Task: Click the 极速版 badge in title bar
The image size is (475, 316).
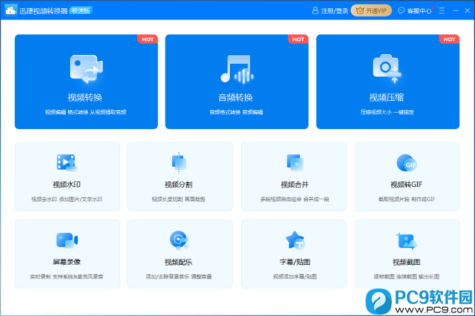Action: click(81, 11)
